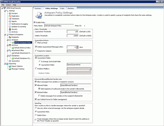Click the Replication tree icon

point(10,16)
